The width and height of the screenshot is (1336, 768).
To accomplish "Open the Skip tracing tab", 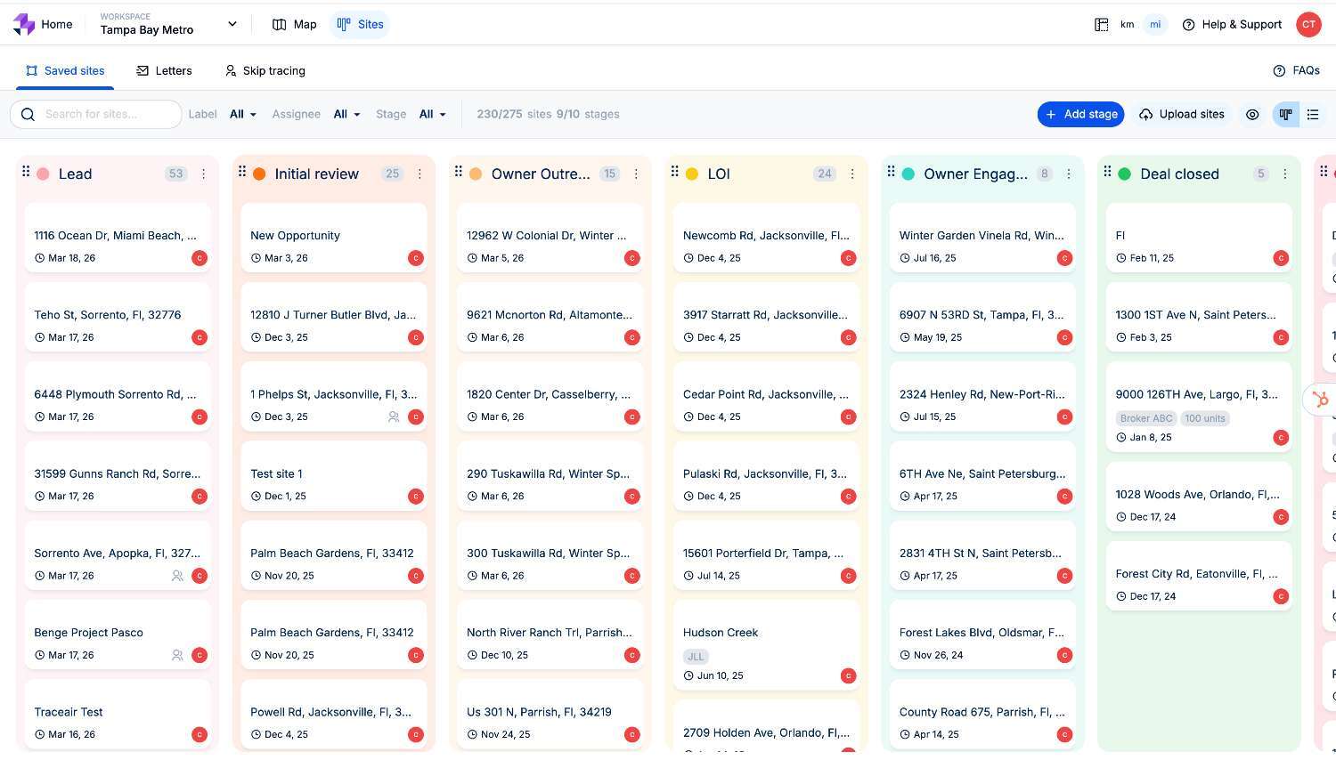I will click(x=265, y=71).
